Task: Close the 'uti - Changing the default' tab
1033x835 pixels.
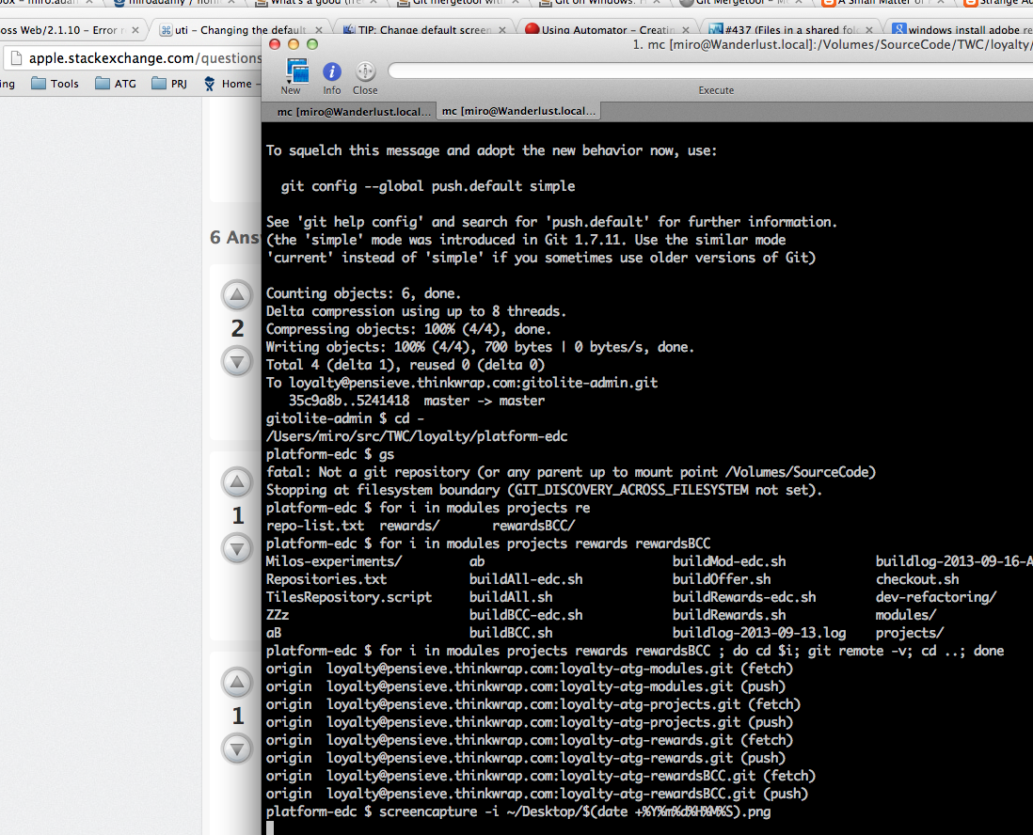Action: [x=319, y=30]
